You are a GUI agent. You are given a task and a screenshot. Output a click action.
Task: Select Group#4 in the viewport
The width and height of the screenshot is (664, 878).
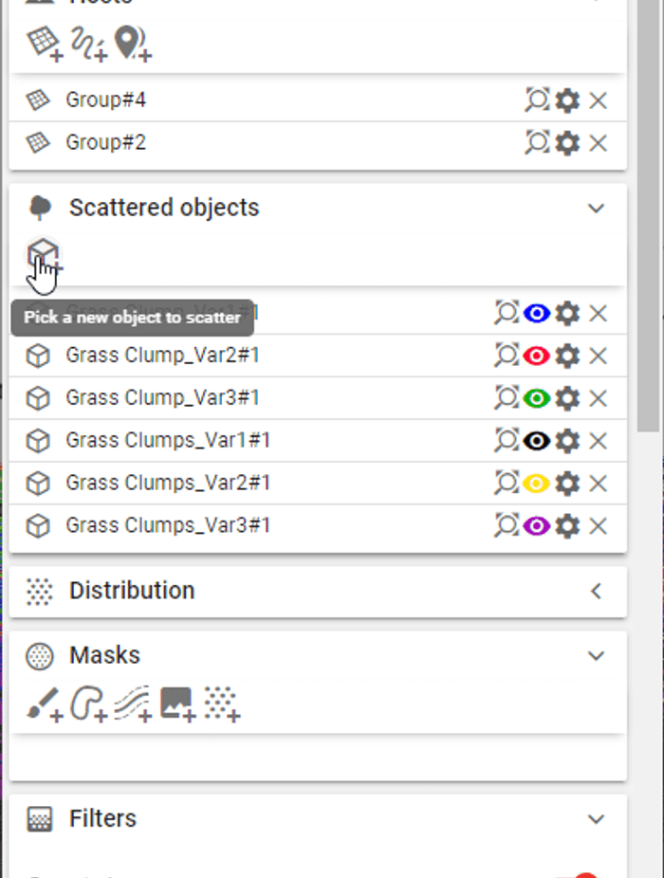pyautogui.click(x=537, y=99)
